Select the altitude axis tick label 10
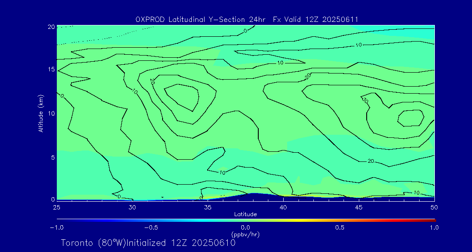Viewport: 472px width, 252px height. click(x=51, y=113)
